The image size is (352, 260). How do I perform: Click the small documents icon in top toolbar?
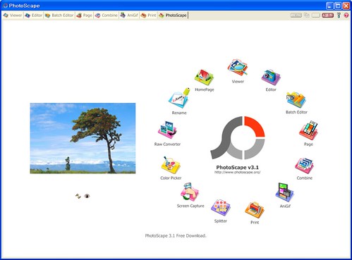307,16
